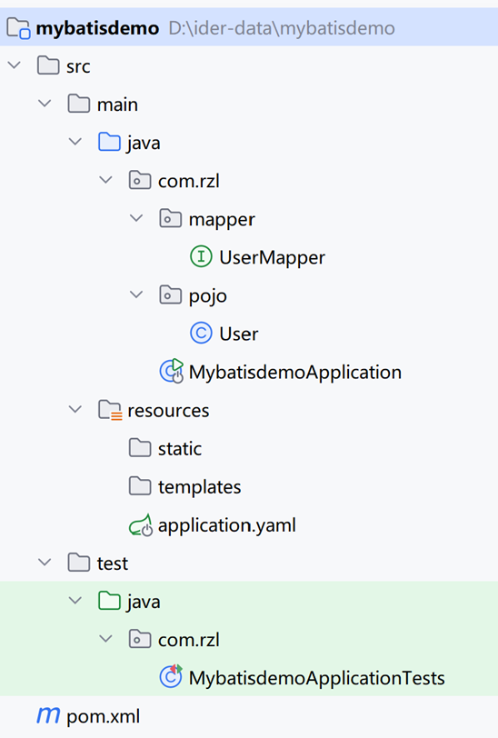Click the Maven pom.xml icon
Viewport: 498px width, 738px height.
(x=48, y=715)
